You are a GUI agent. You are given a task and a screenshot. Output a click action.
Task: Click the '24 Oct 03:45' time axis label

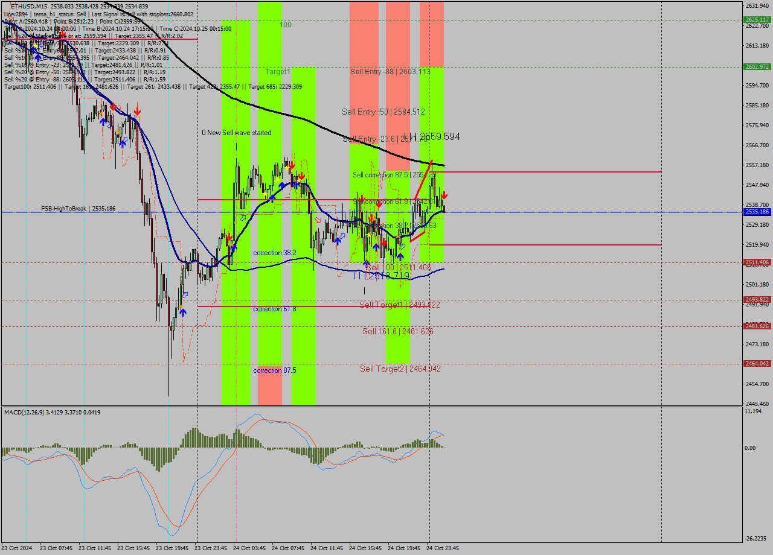pos(249,548)
